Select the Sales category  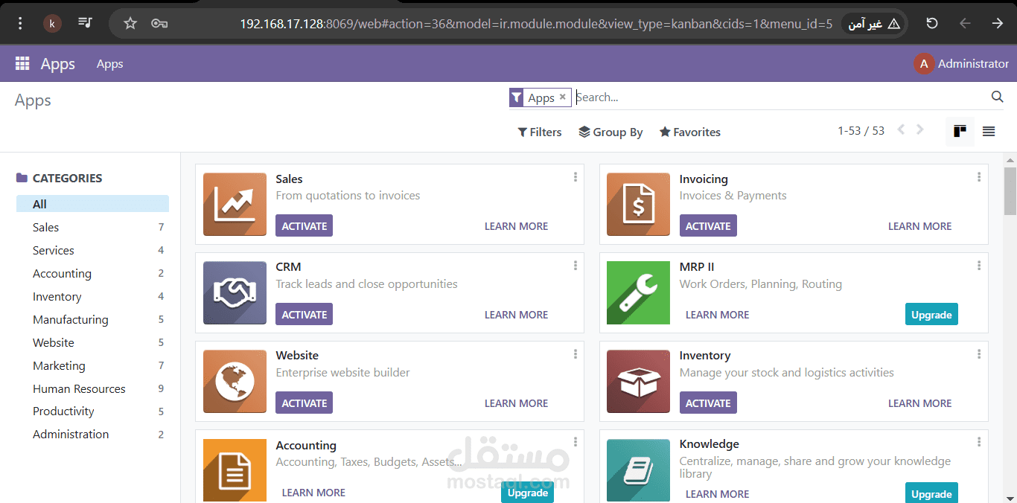92,227
